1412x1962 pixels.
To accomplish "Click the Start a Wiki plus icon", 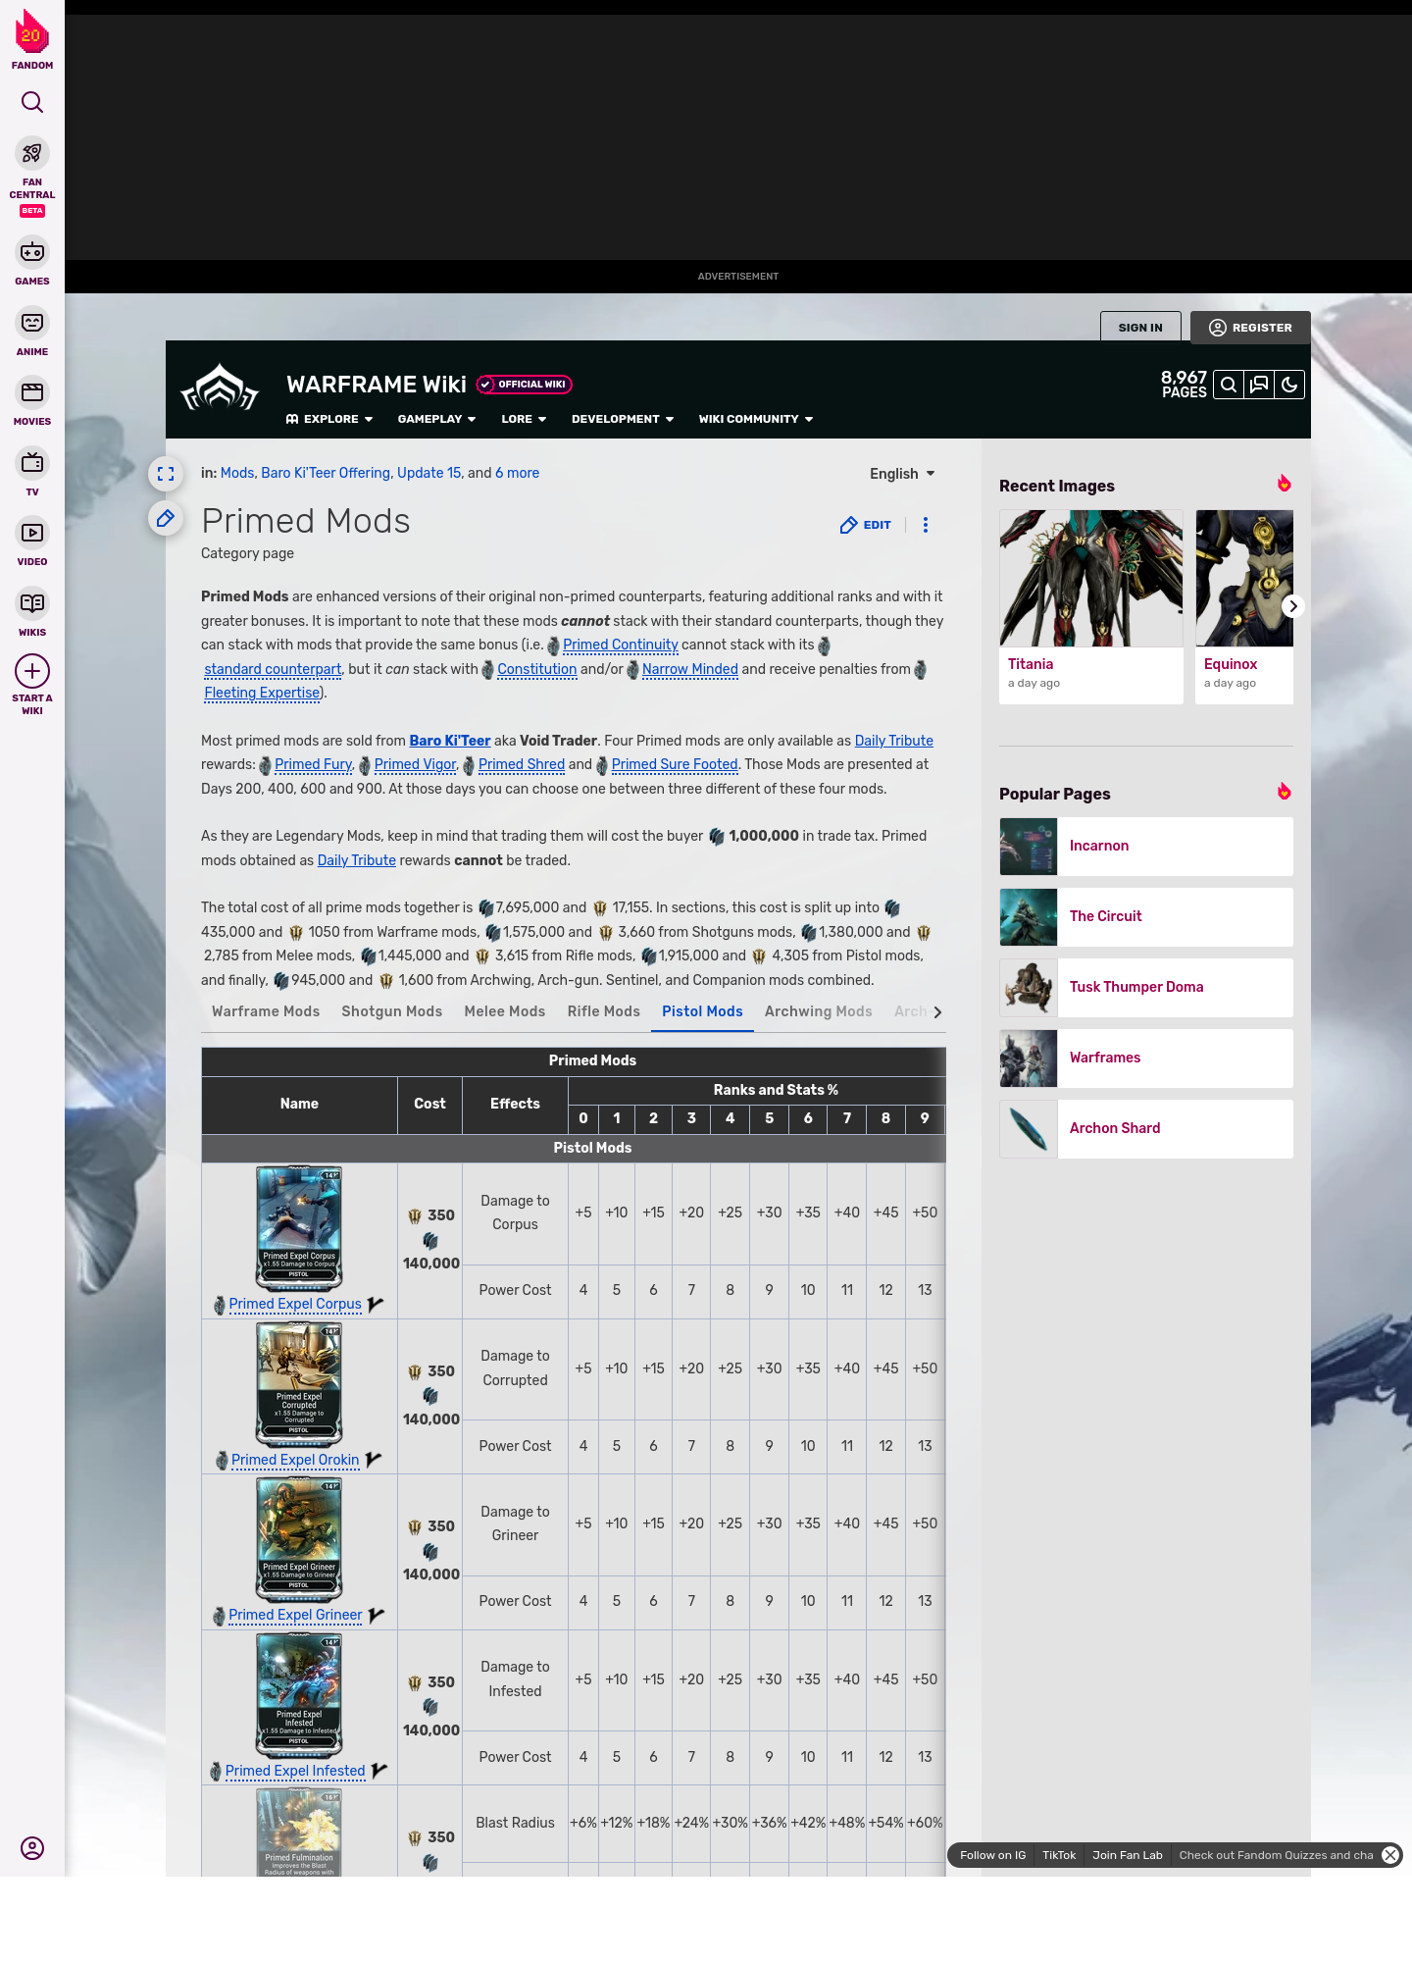I will click(x=32, y=672).
